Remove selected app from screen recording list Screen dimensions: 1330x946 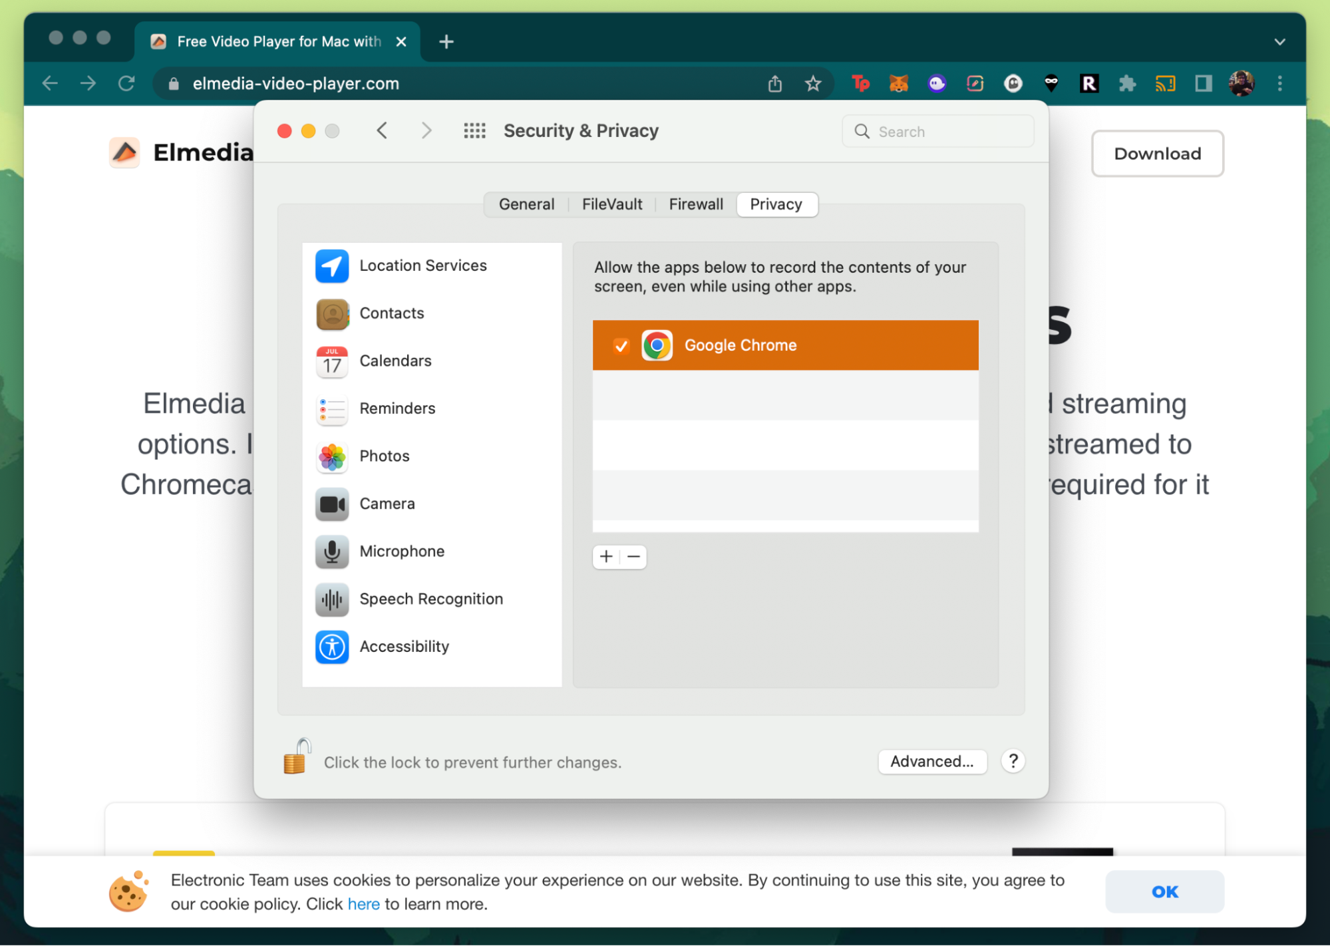pyautogui.click(x=633, y=555)
